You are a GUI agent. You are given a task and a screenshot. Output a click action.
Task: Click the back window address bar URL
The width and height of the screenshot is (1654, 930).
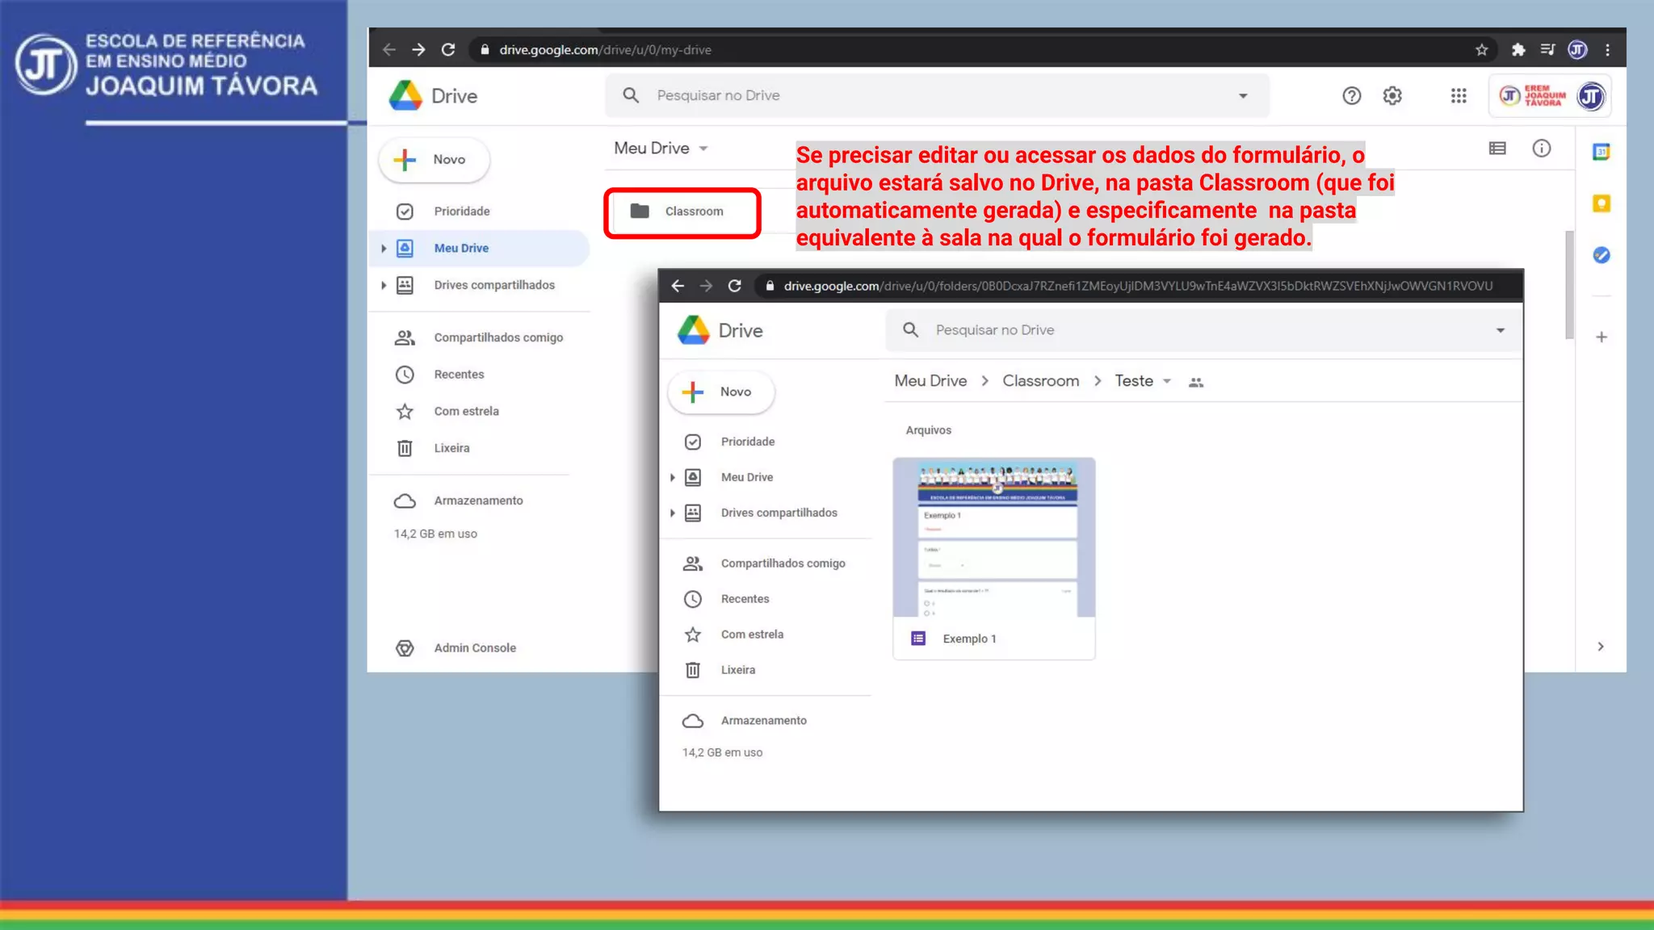click(605, 50)
